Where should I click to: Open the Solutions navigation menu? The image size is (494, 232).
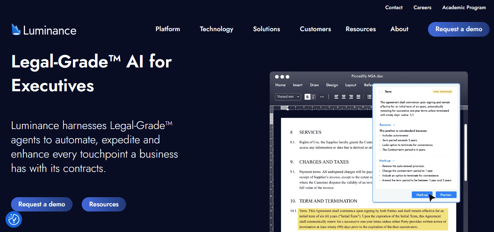coord(266,29)
